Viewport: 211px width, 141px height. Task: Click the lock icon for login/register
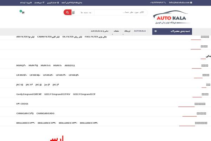[x=31, y=2]
